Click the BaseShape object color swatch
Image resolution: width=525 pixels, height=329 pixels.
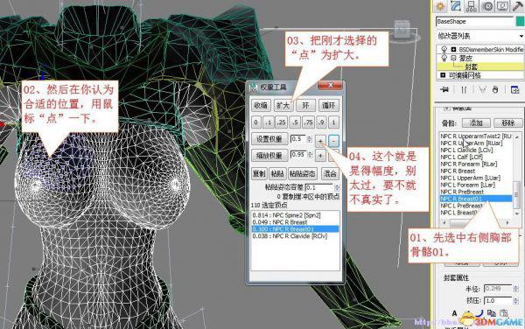tap(521, 21)
